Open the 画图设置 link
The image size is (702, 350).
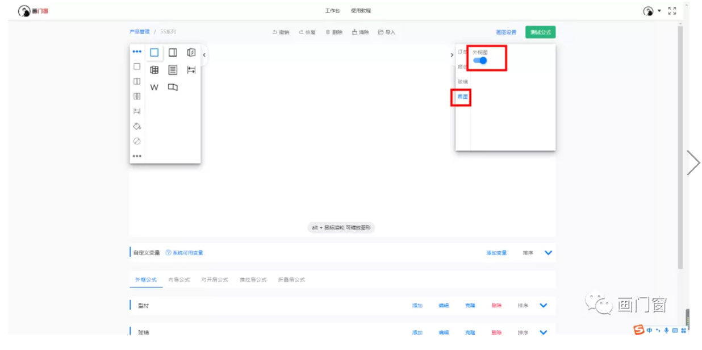(506, 32)
